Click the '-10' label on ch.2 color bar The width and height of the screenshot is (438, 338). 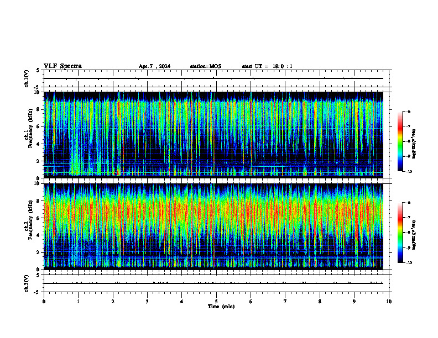(x=409, y=263)
